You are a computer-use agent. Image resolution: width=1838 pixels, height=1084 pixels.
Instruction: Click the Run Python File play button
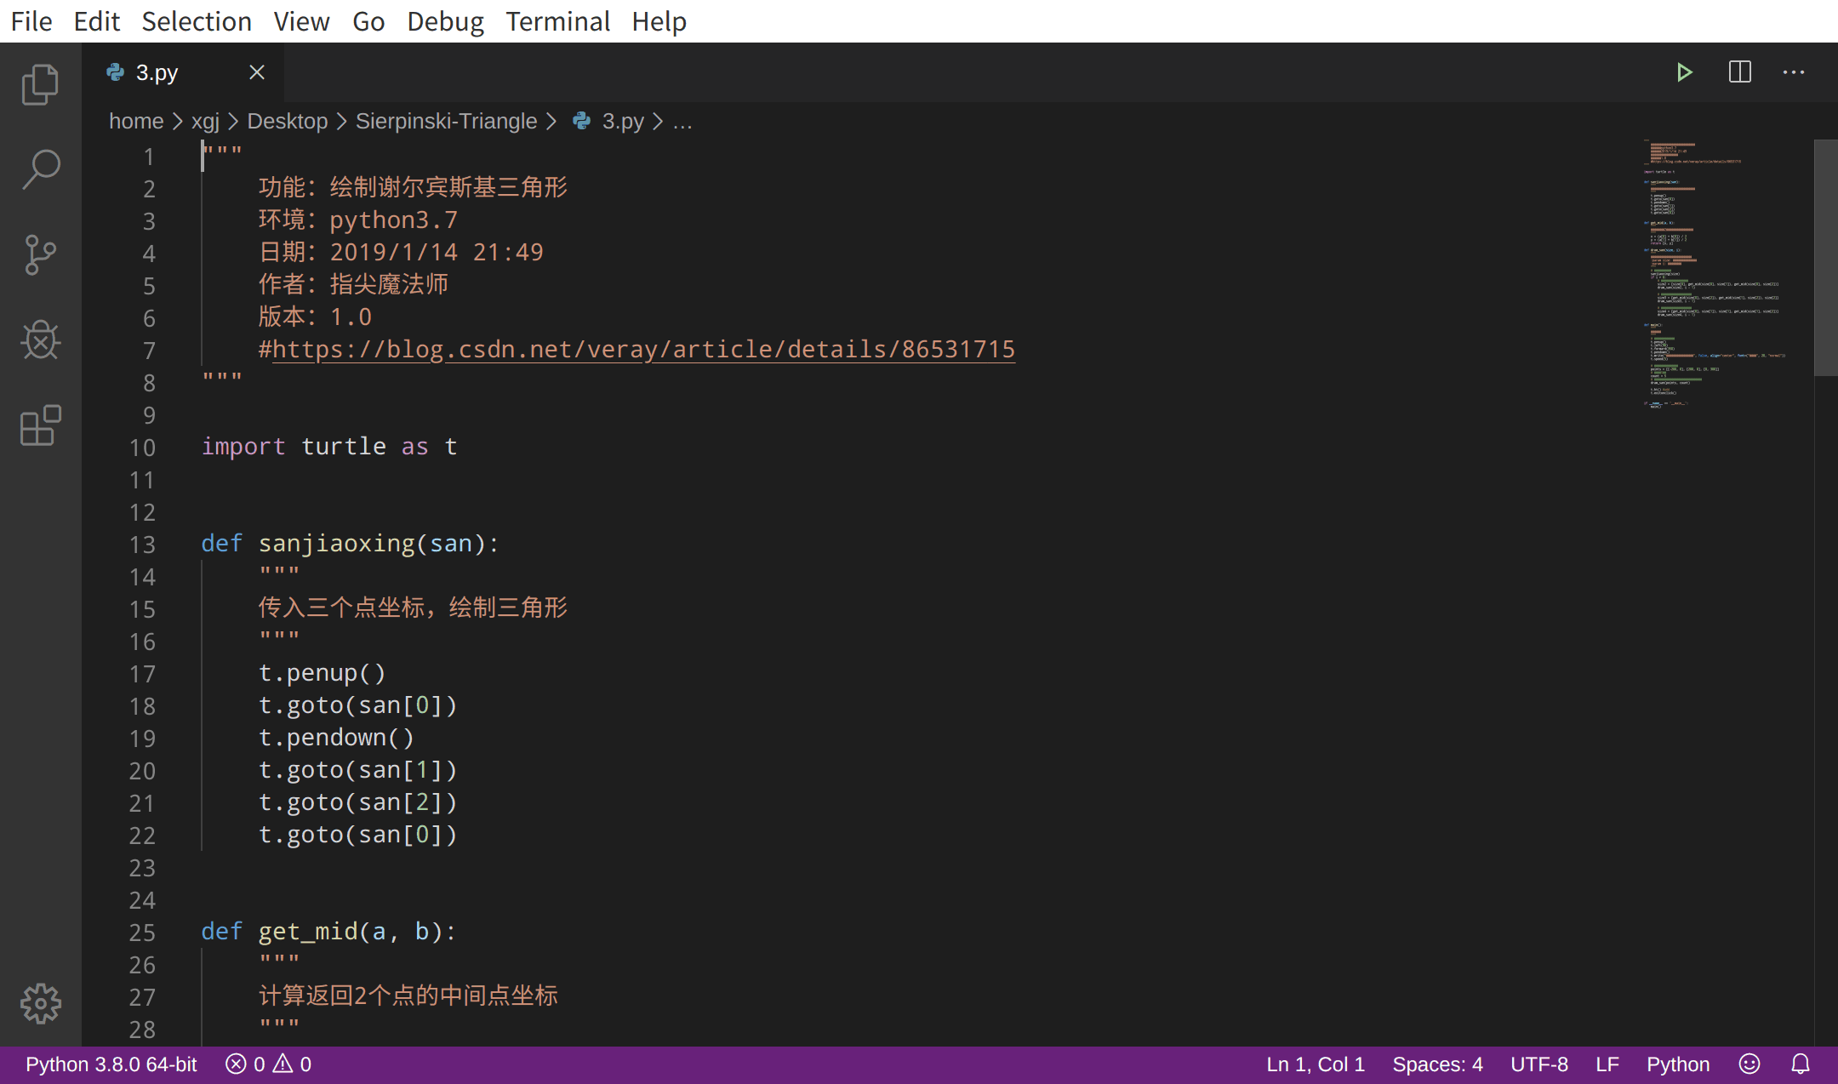[1686, 72]
